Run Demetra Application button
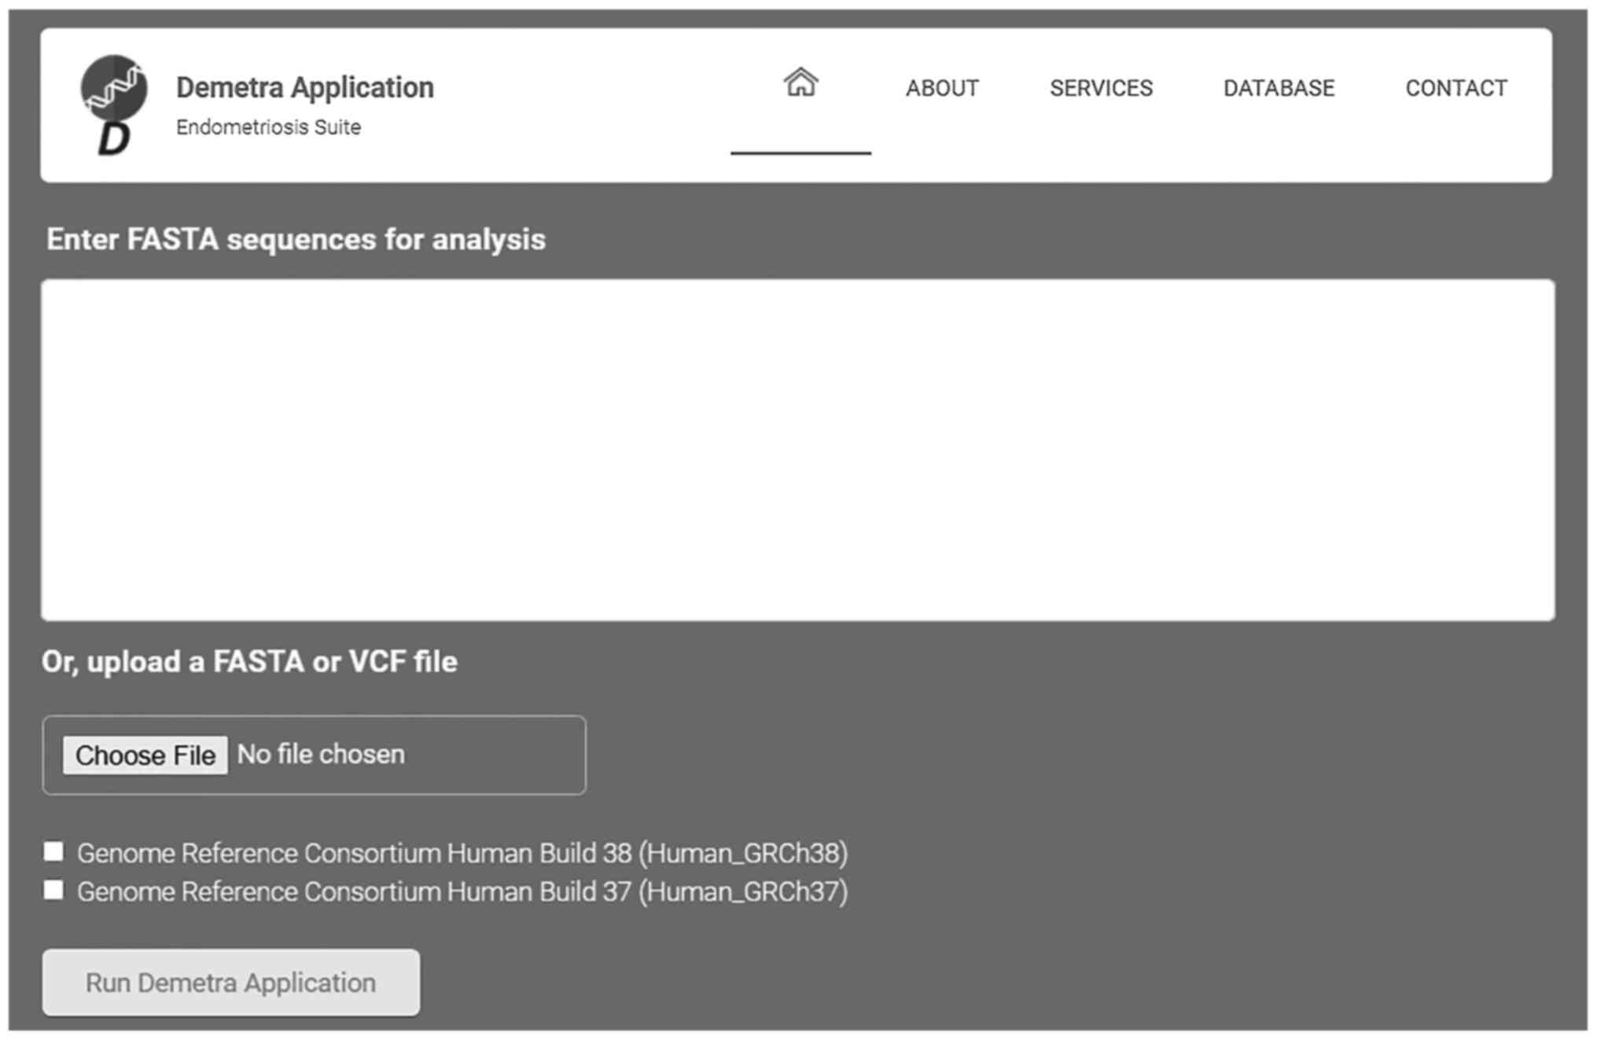This screenshot has width=1597, height=1040. point(230,983)
